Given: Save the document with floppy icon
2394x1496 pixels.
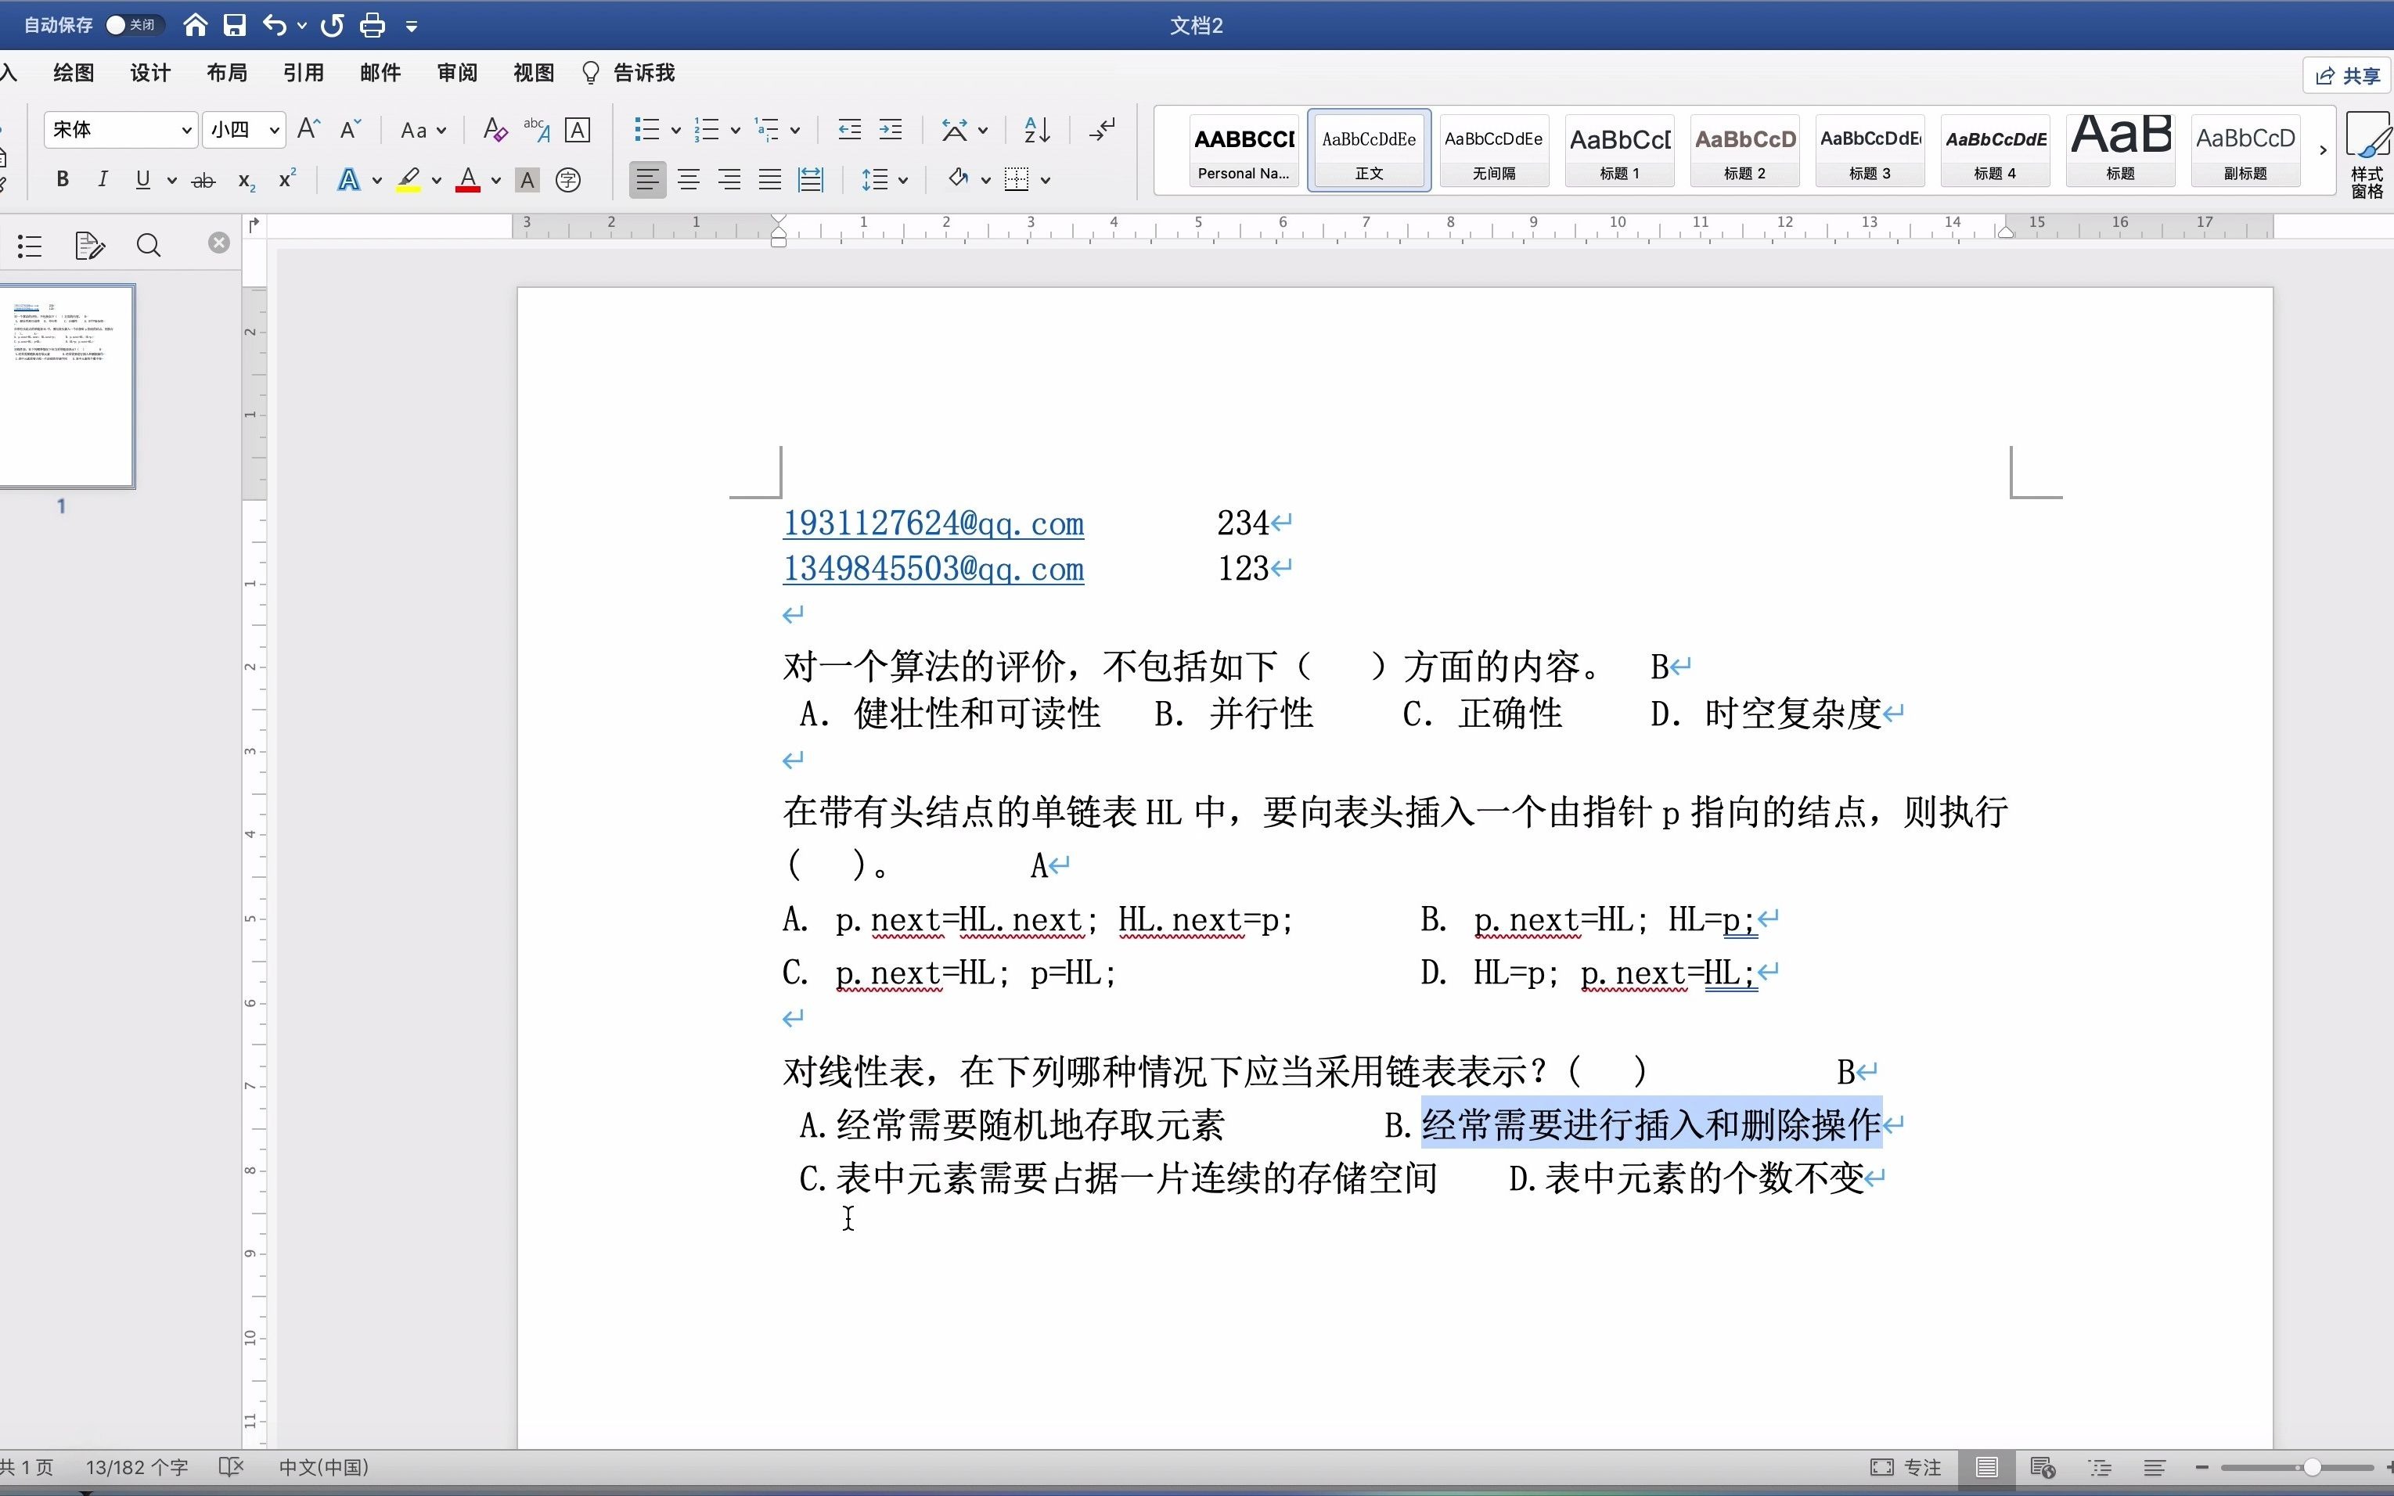Looking at the screenshot, I should (235, 25).
